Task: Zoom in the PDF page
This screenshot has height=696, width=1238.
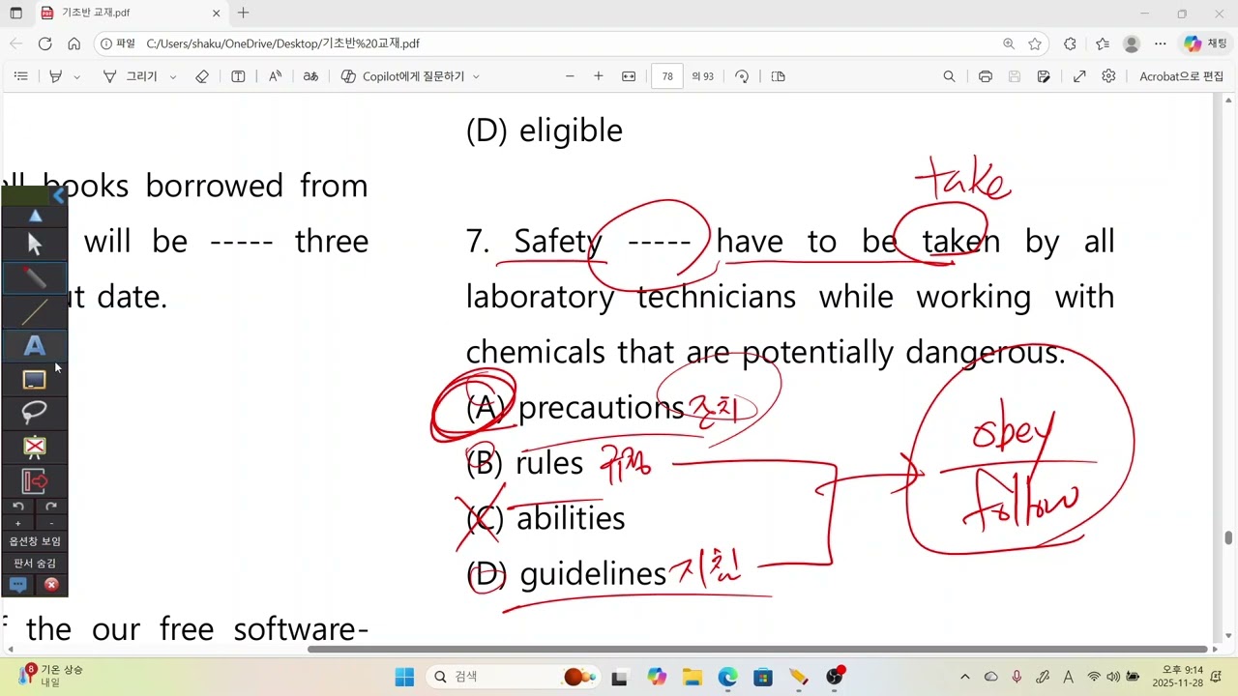Action: pos(599,76)
